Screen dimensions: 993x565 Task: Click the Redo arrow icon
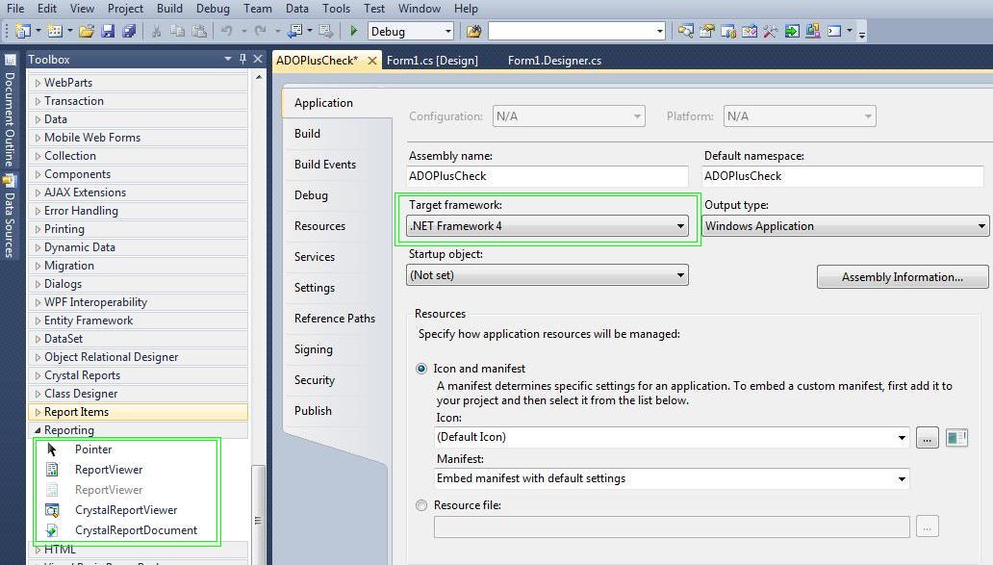click(x=261, y=31)
